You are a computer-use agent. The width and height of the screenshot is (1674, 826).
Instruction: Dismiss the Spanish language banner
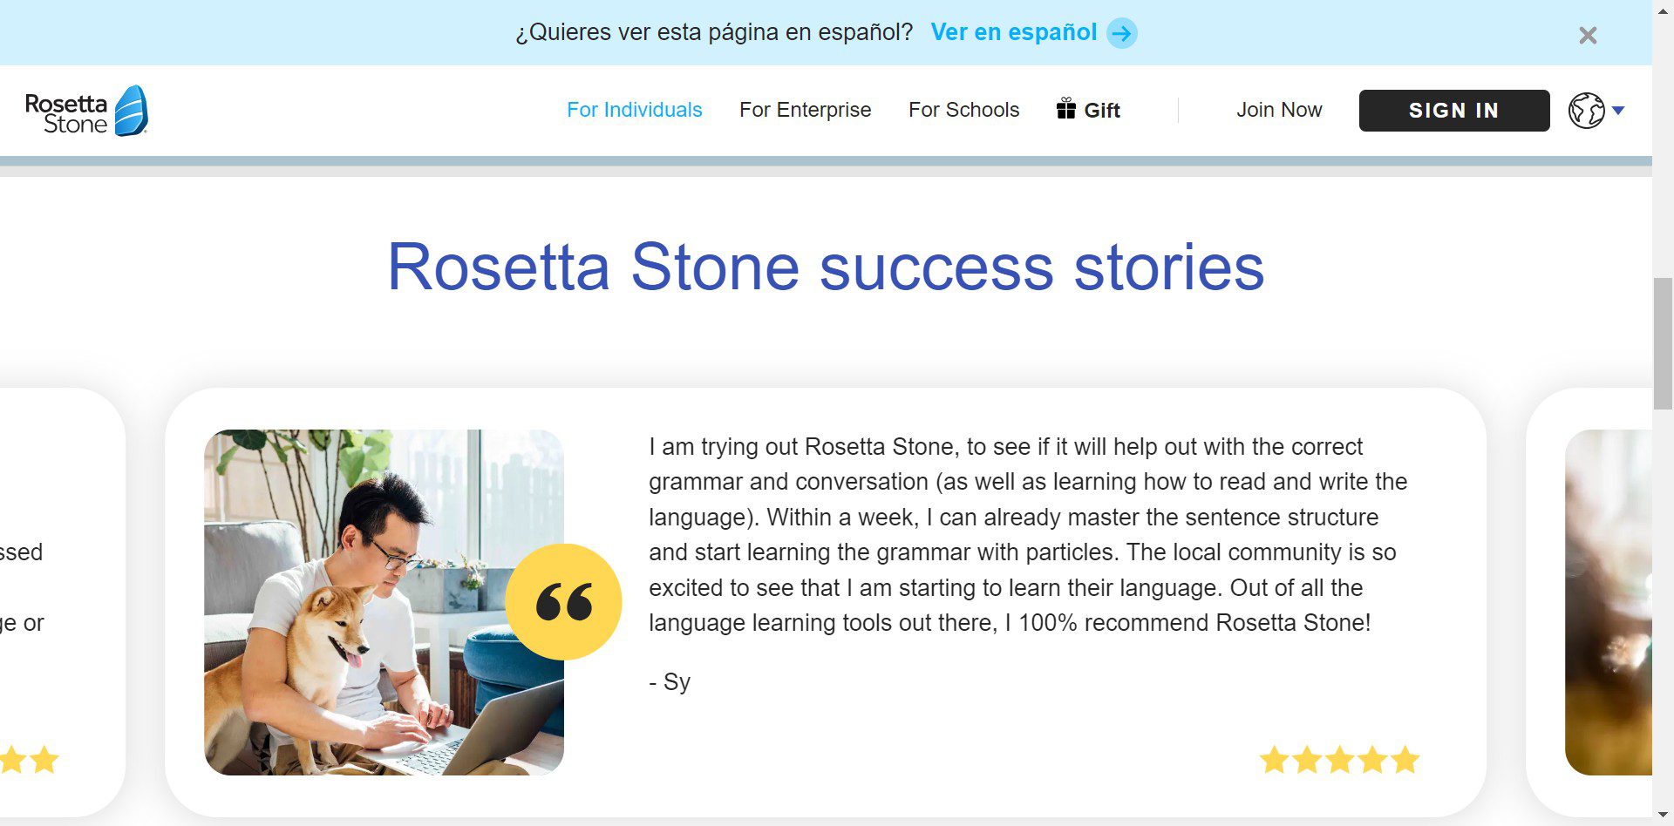[1588, 35]
